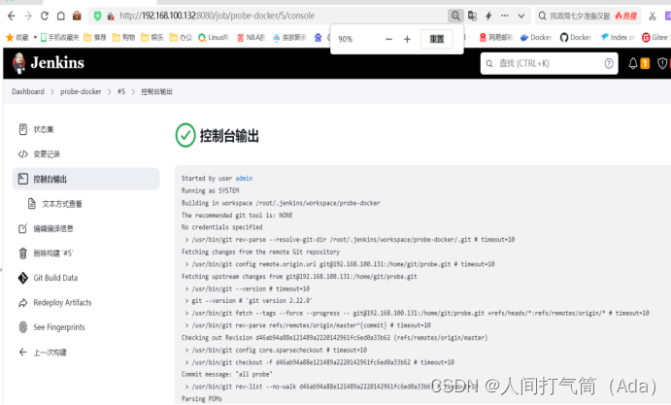This screenshot has width=671, height=405.
Task: Open 状态集 in the sidebar
Action: pos(86,129)
